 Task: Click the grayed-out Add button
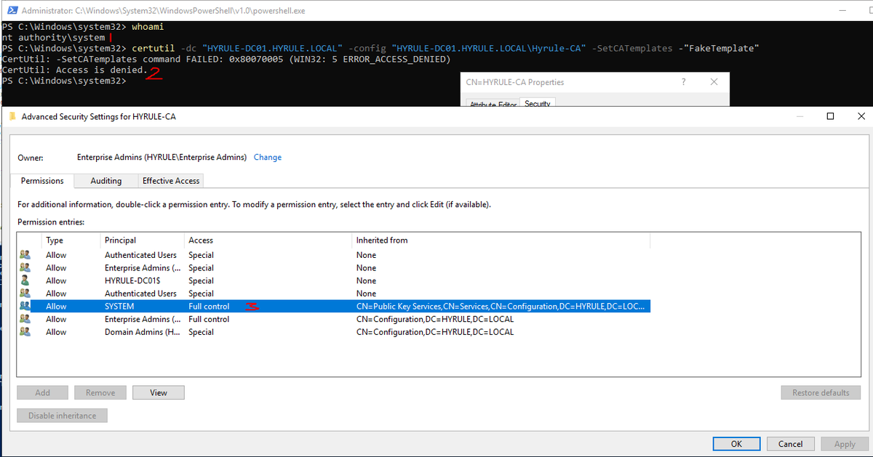[x=43, y=392]
